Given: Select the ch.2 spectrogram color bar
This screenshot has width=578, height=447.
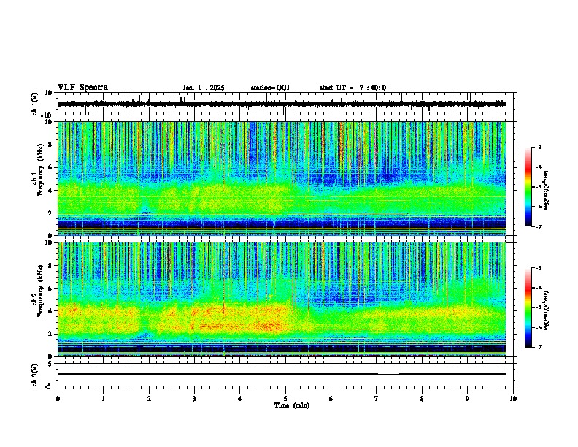Looking at the screenshot, I should pyautogui.click(x=528, y=307).
